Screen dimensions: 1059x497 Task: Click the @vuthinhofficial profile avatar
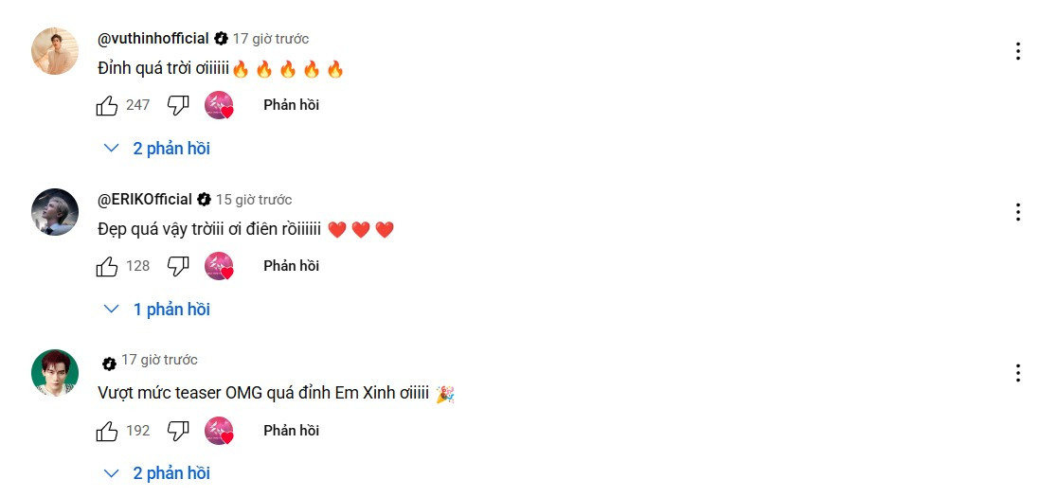[x=55, y=51]
